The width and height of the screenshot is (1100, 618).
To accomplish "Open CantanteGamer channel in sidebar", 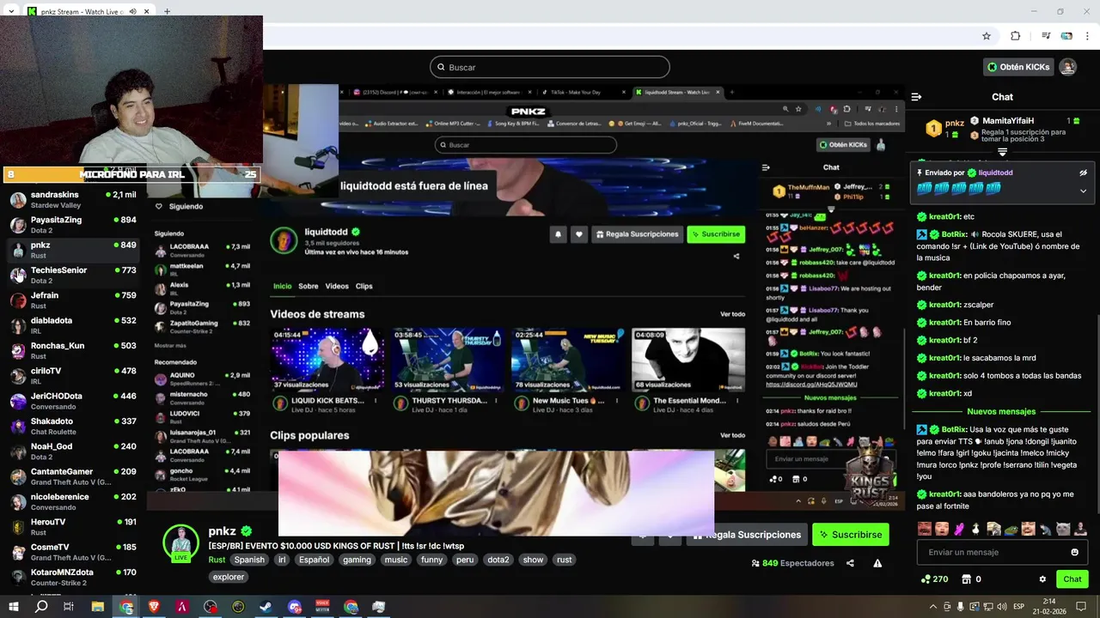I will point(73,476).
